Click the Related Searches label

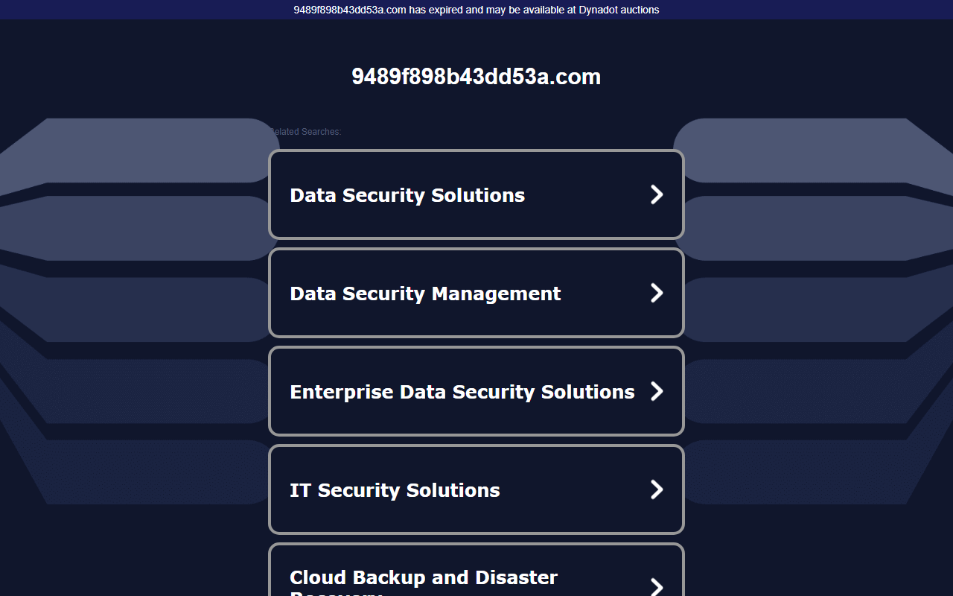305,132
